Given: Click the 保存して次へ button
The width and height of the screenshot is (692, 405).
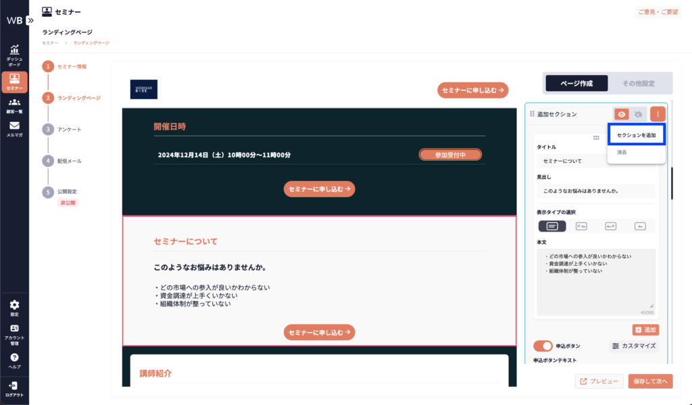Looking at the screenshot, I should click(x=650, y=381).
